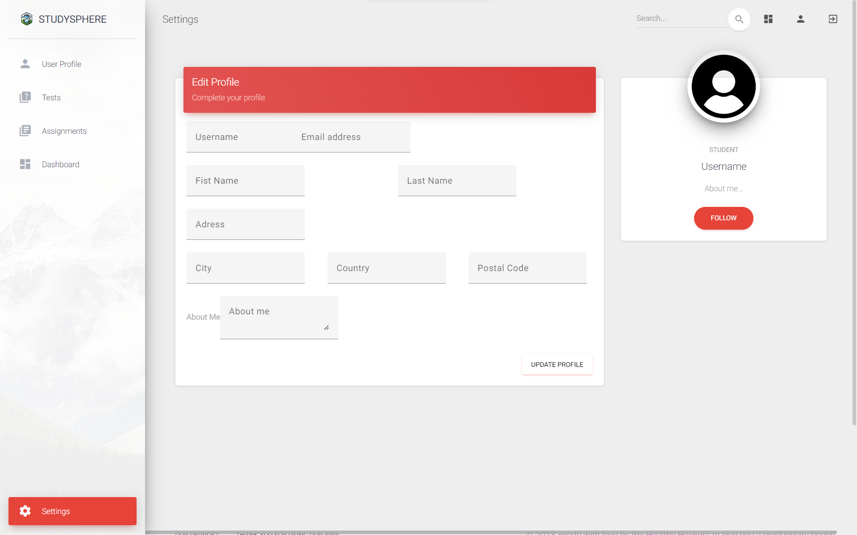This screenshot has width=857, height=535.
Task: Click the Settings gear icon
Action: click(x=25, y=511)
